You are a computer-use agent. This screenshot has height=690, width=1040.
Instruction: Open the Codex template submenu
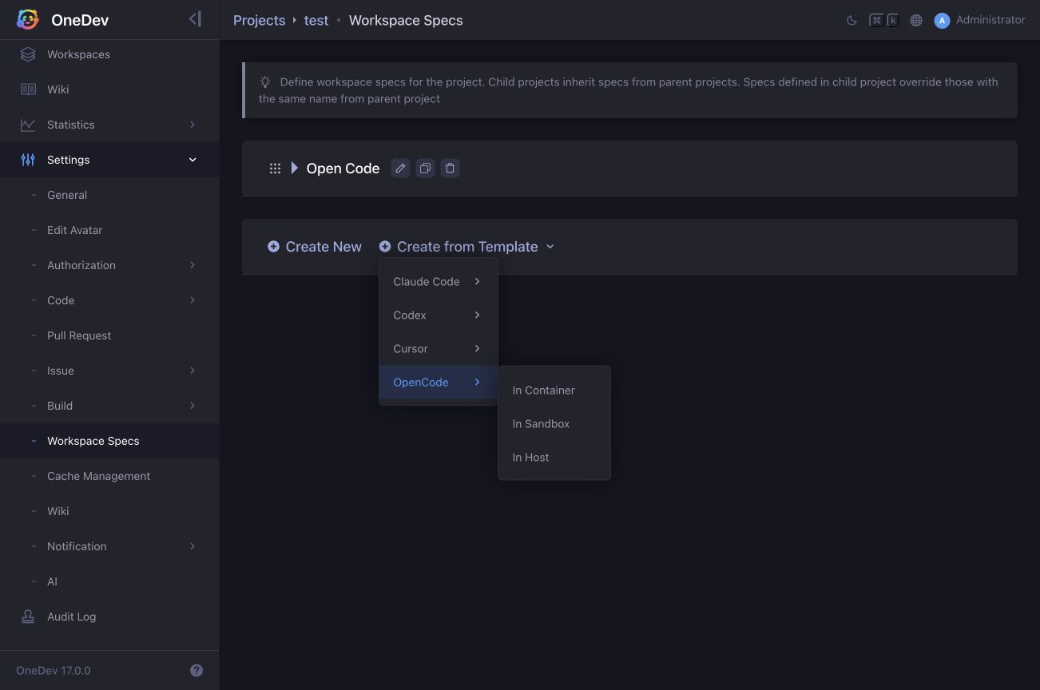click(438, 315)
